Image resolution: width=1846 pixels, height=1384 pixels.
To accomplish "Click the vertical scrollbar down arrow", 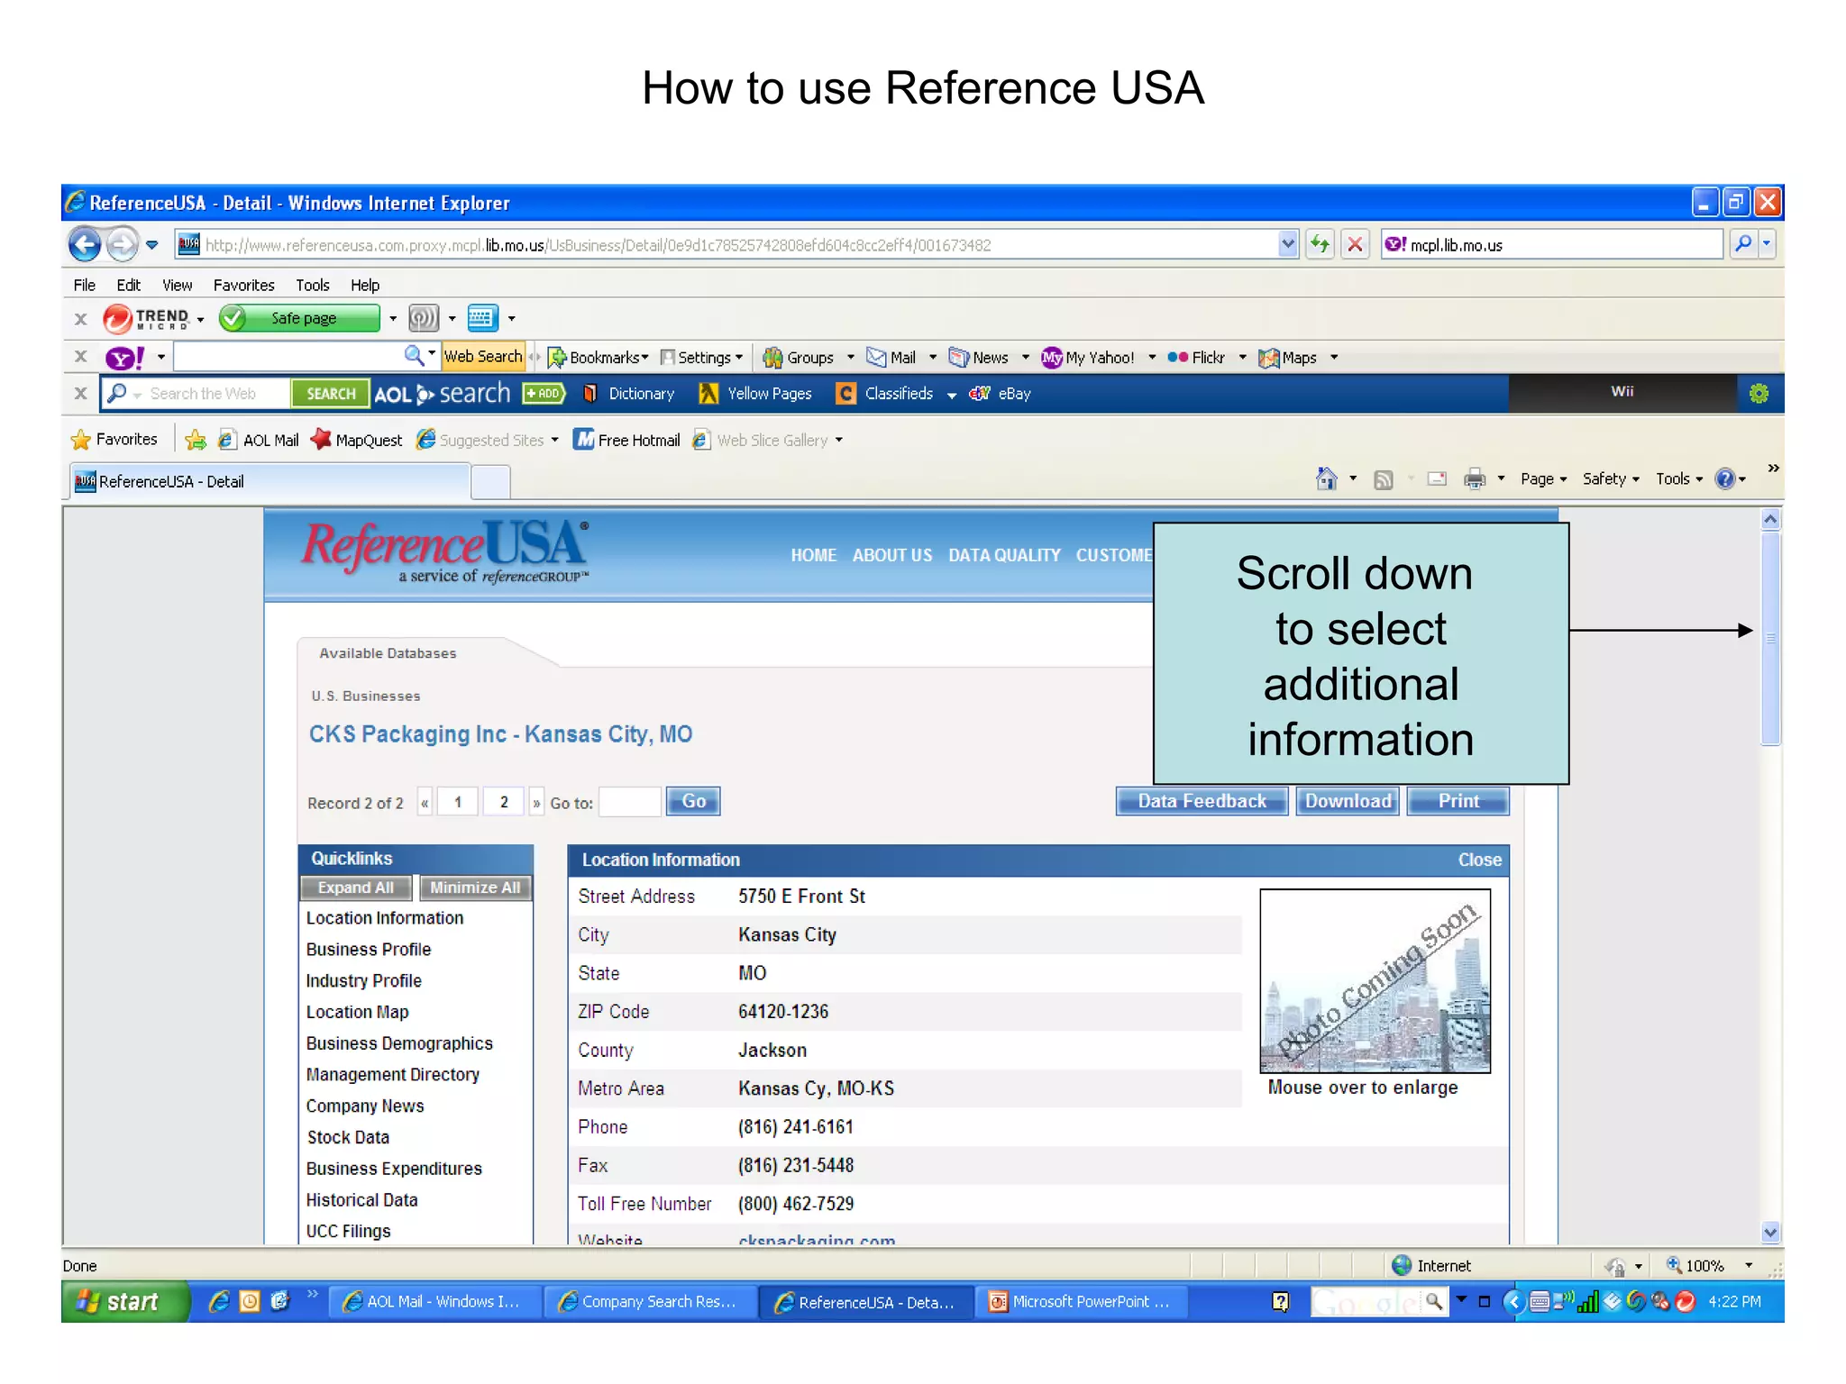I will pos(1770,1232).
